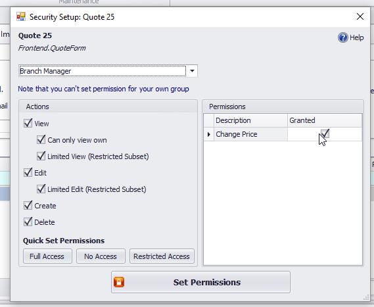374x307 pixels.
Task: Uncheck the View action checkbox
Action: pos(28,124)
